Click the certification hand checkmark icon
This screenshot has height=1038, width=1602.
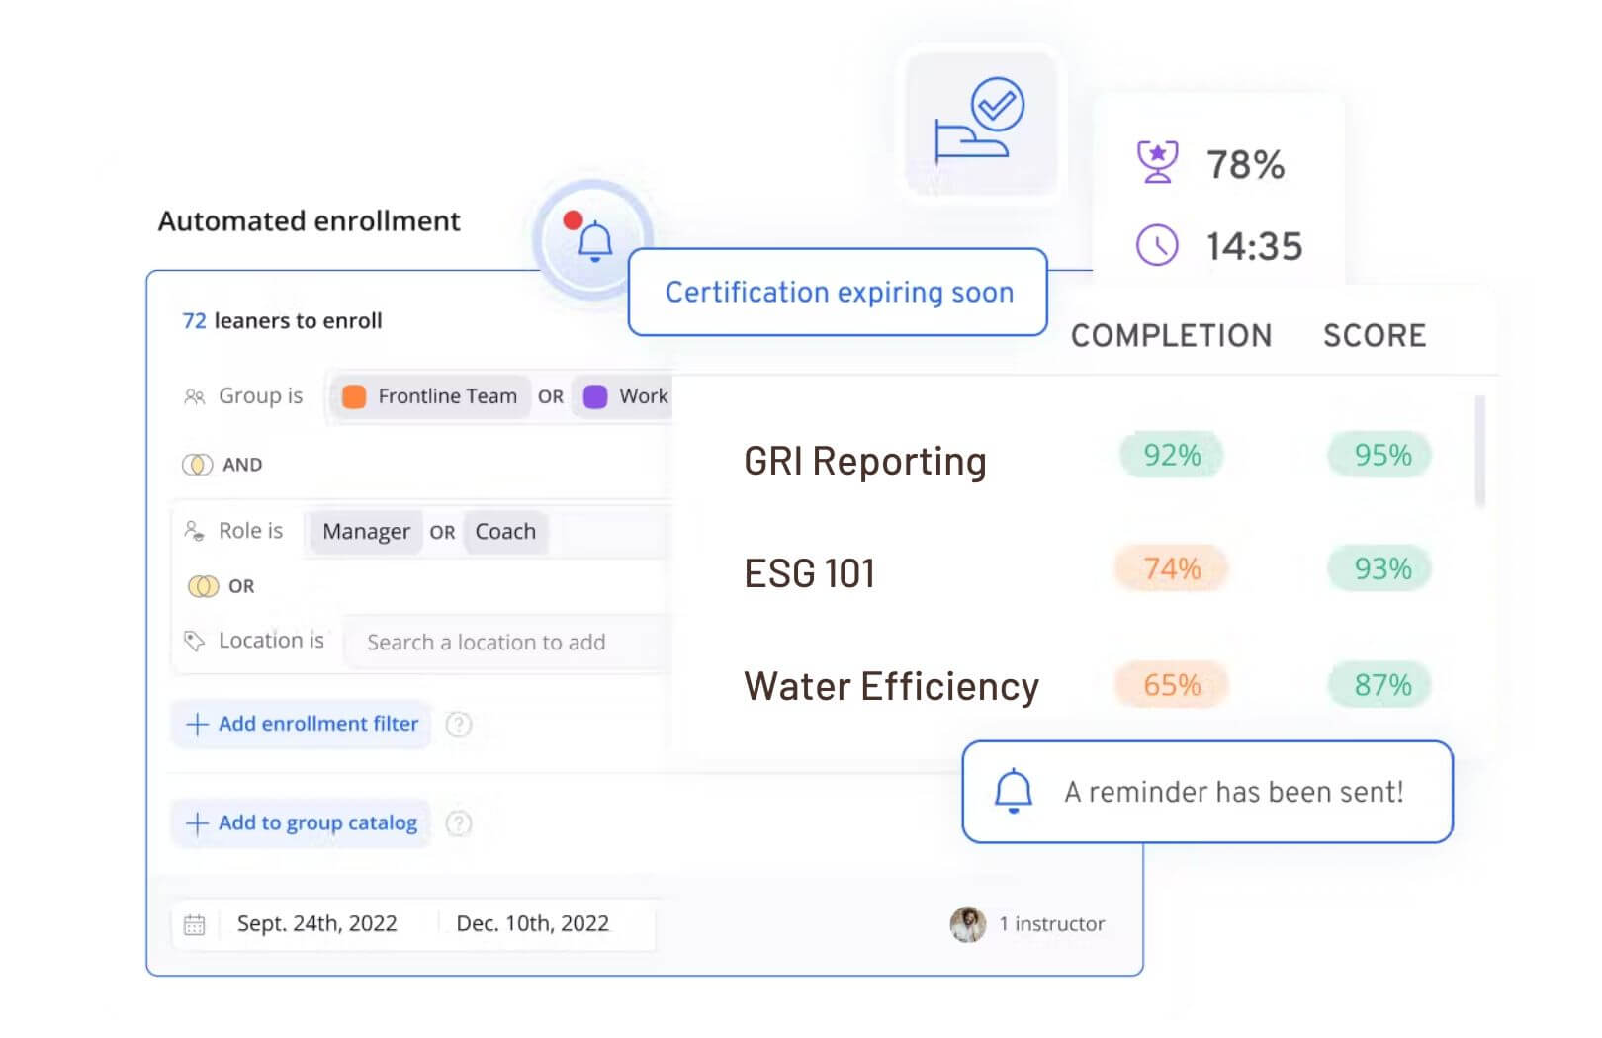point(979,122)
